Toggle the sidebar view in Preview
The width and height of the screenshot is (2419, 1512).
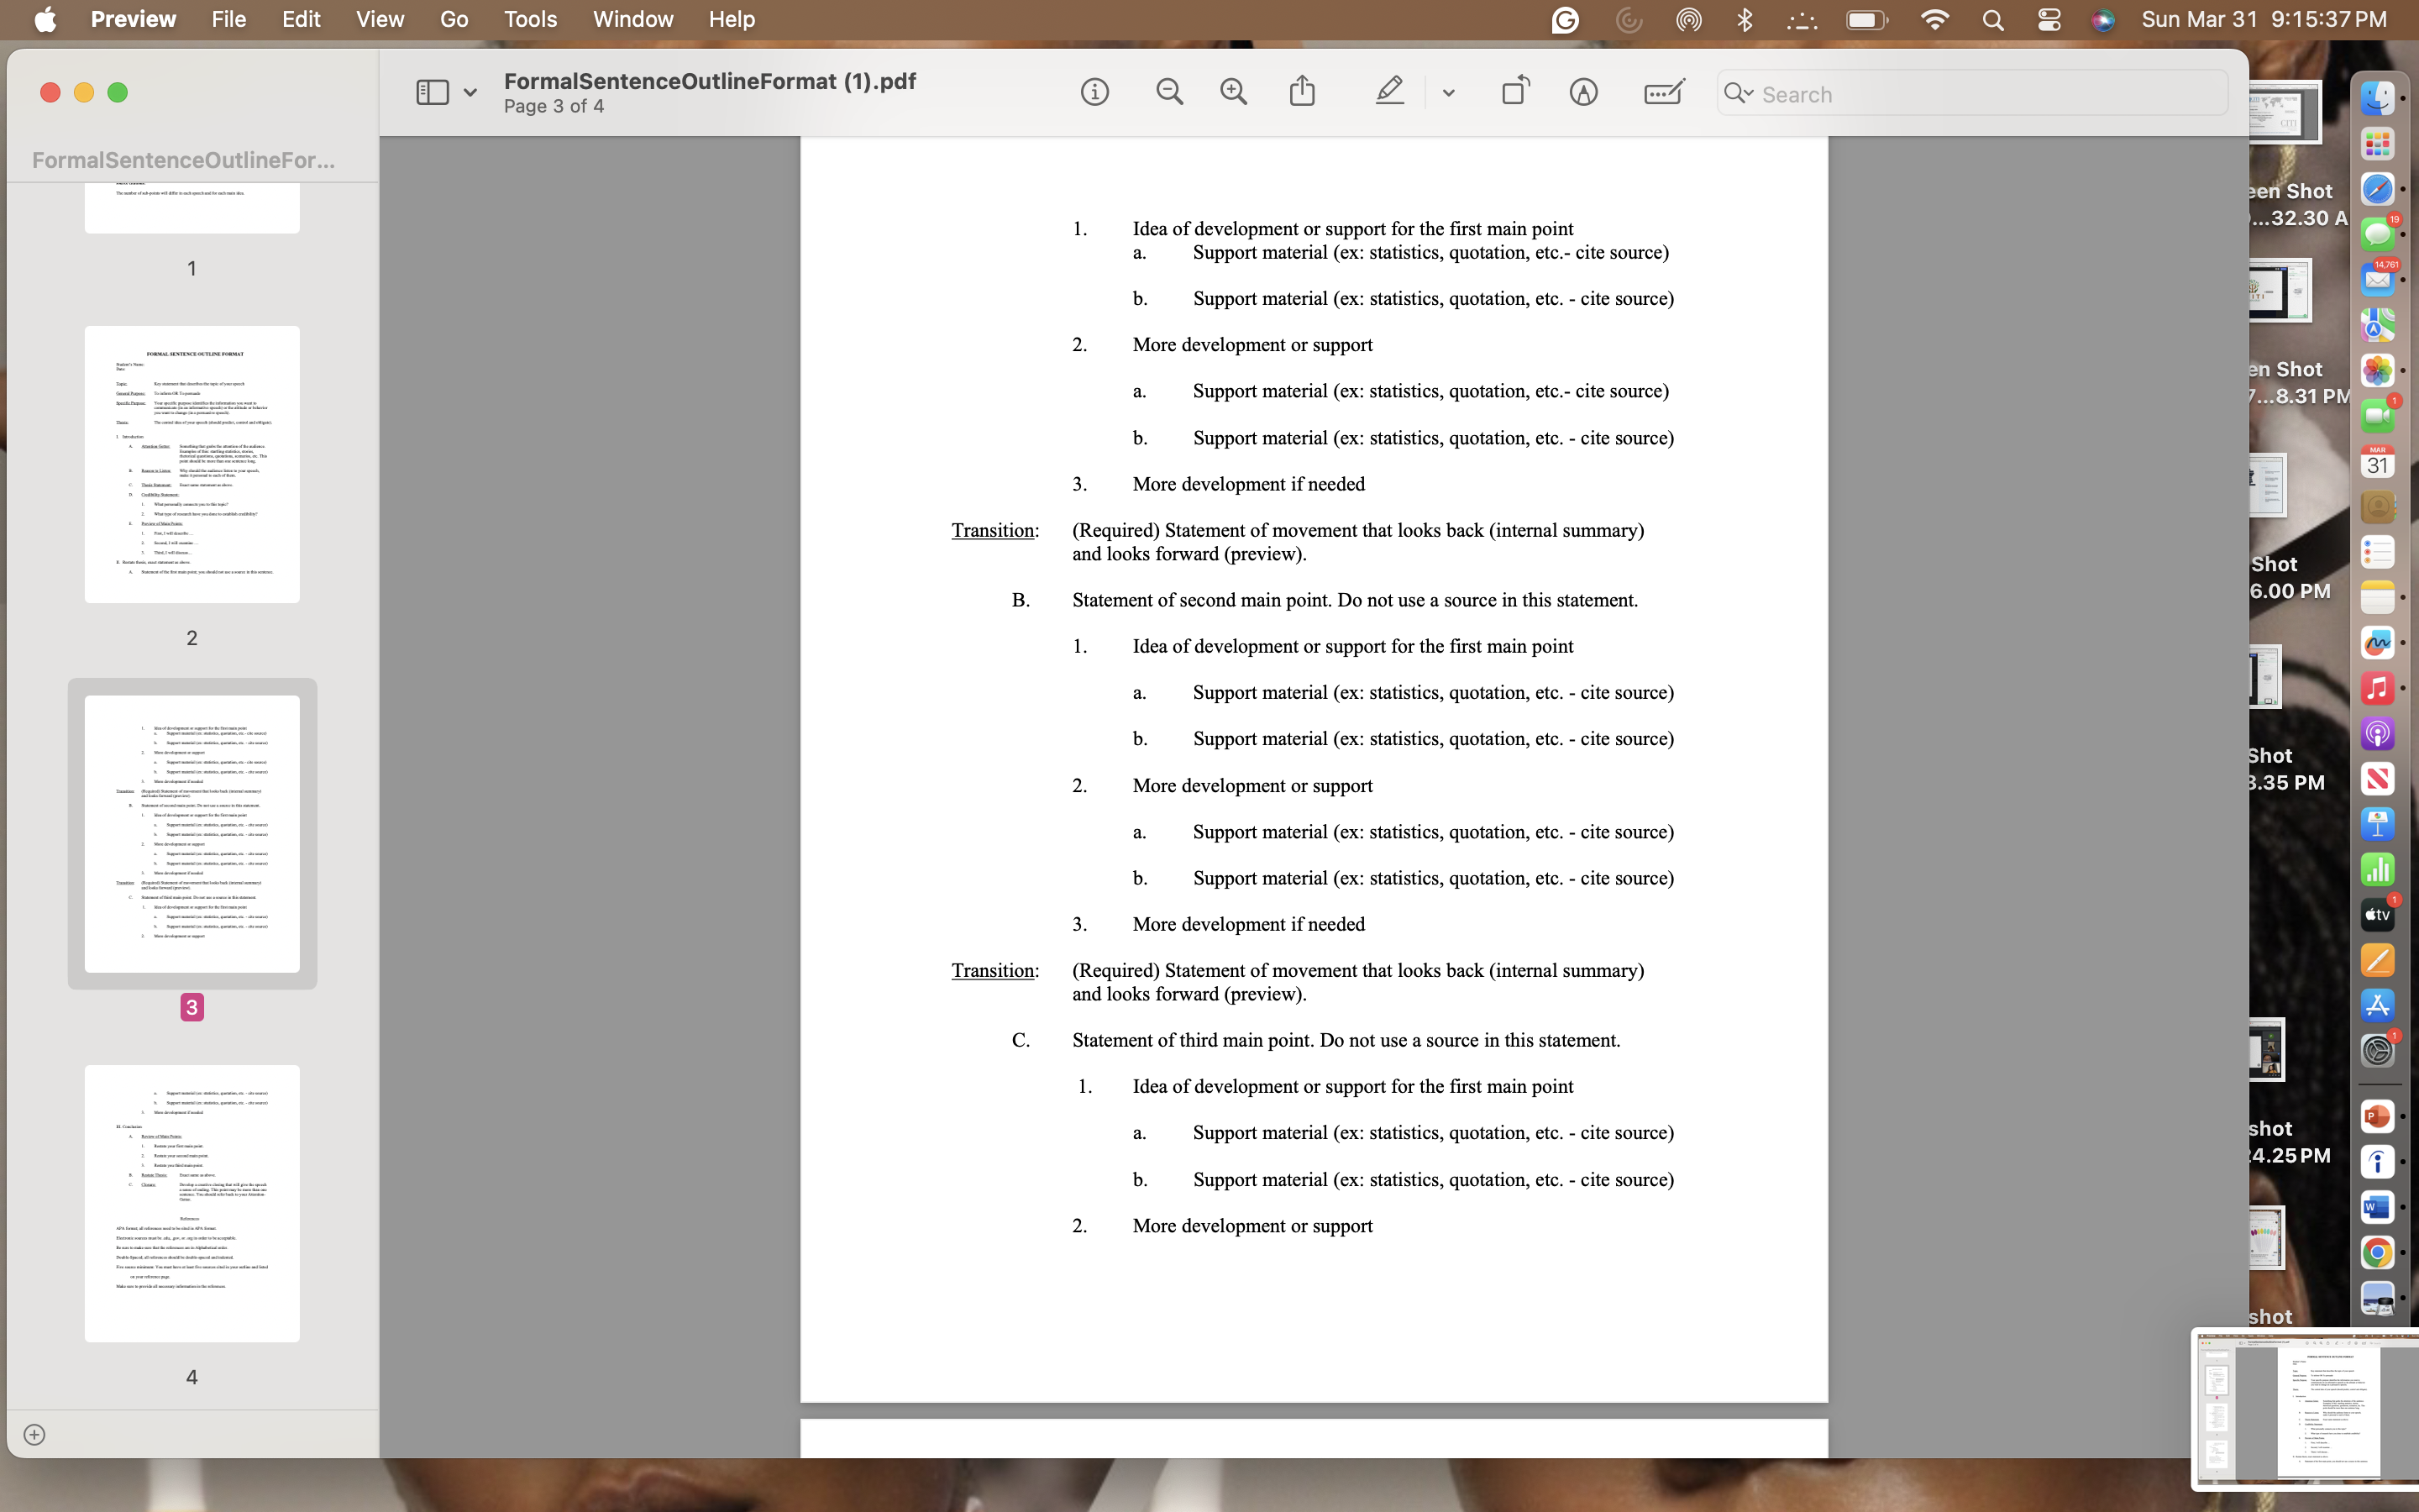tap(433, 92)
